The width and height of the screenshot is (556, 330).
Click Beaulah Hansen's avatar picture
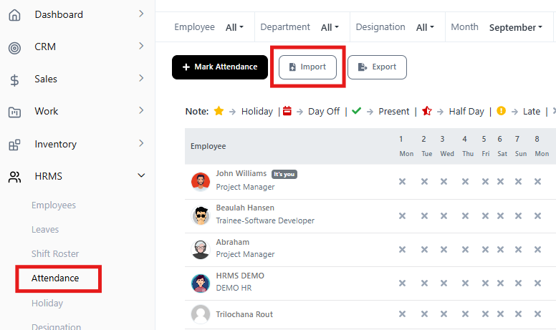201,215
